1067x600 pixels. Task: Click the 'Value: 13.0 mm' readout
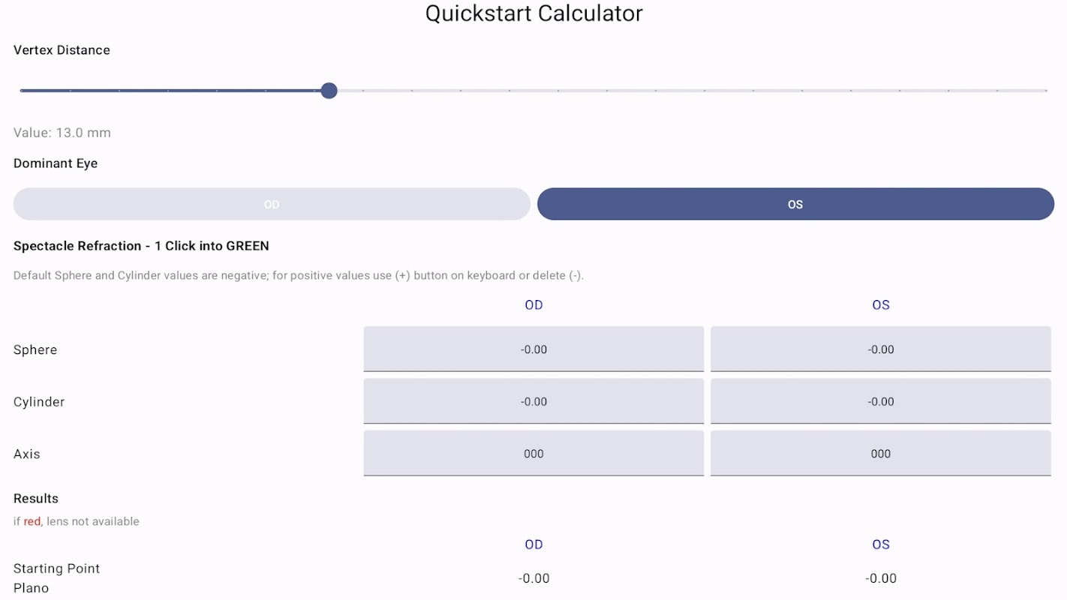[x=62, y=133]
